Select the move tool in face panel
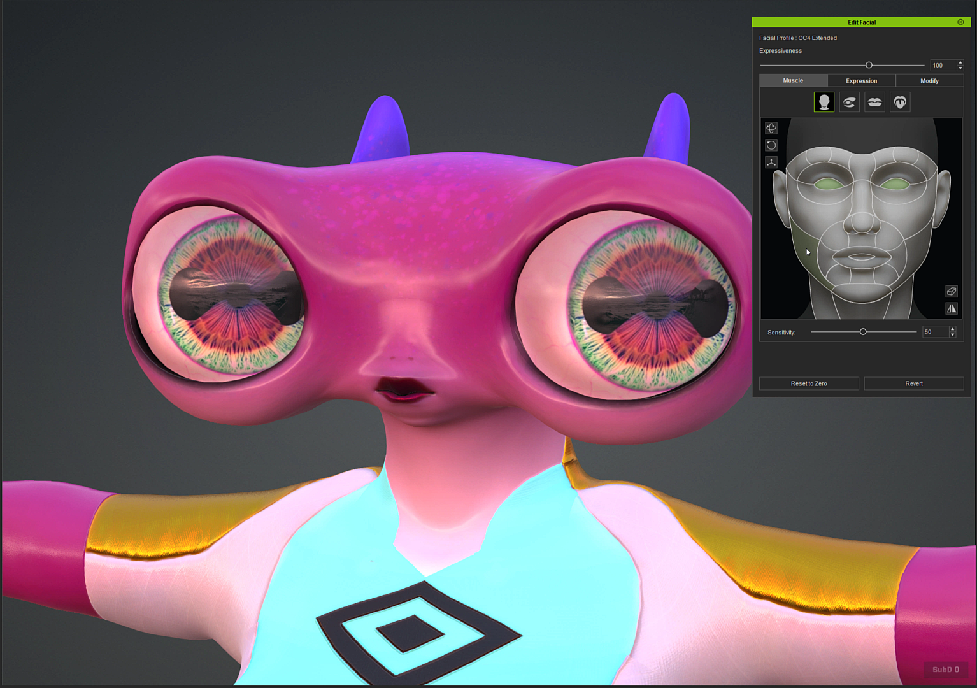 [771, 128]
